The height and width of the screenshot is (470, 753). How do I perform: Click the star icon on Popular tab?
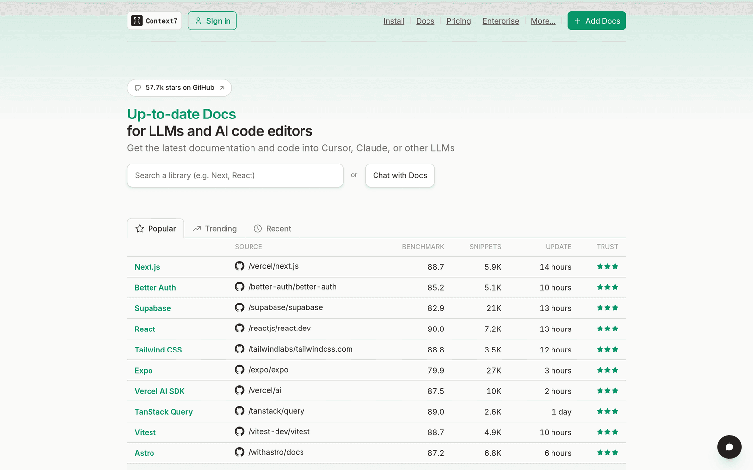tap(140, 229)
